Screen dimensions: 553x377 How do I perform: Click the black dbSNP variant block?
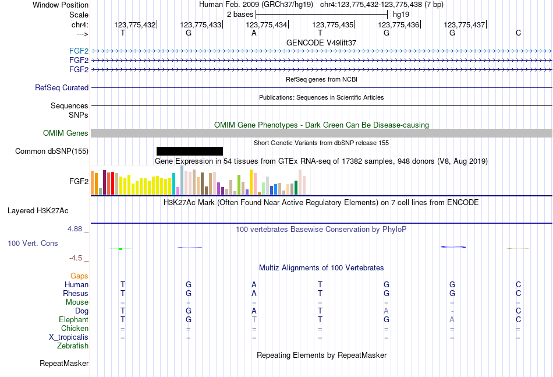coord(190,151)
